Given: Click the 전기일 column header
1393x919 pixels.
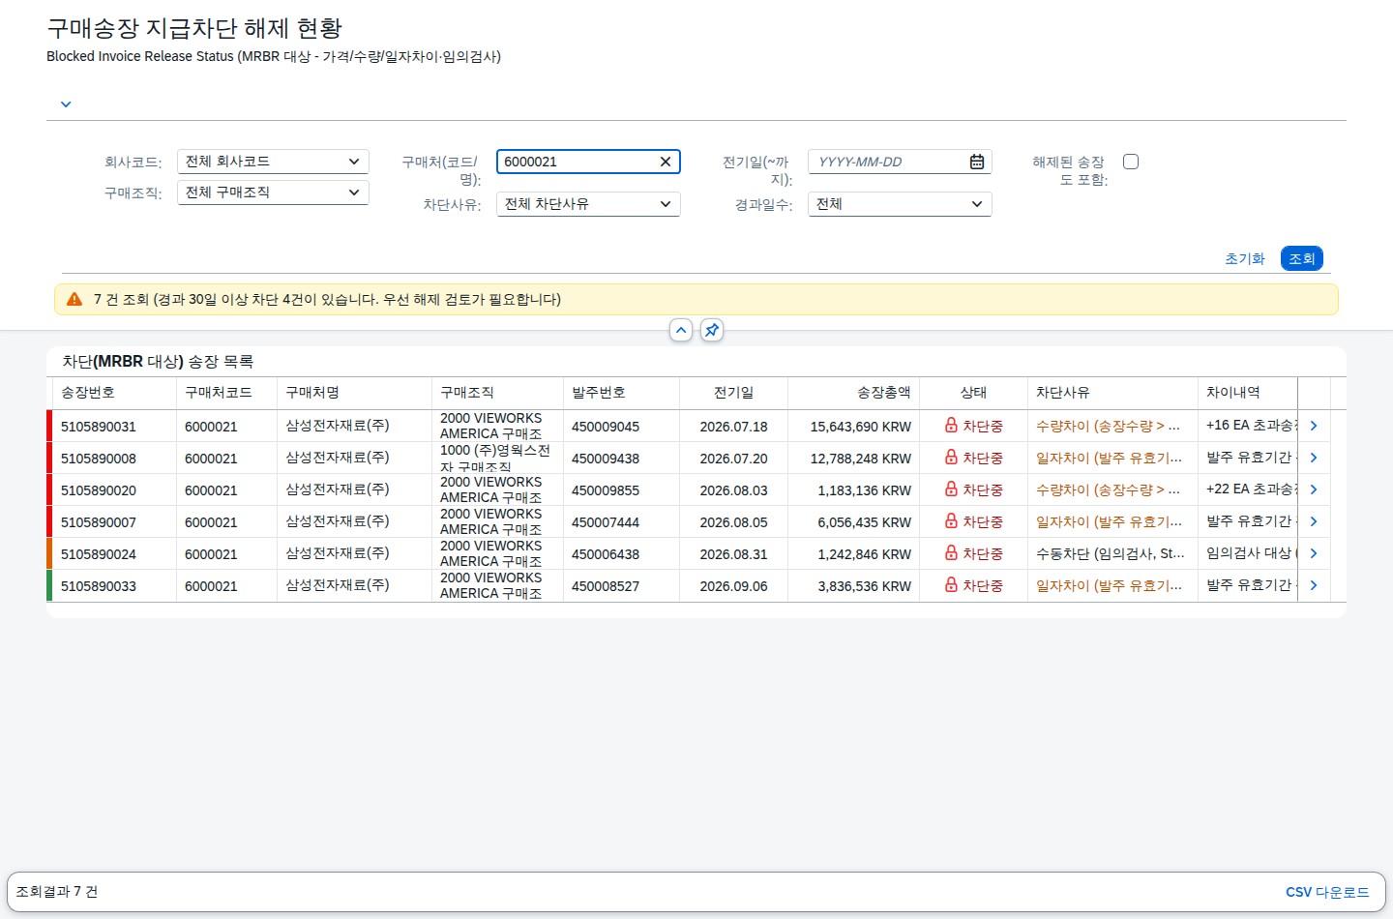Looking at the screenshot, I should click(733, 393).
